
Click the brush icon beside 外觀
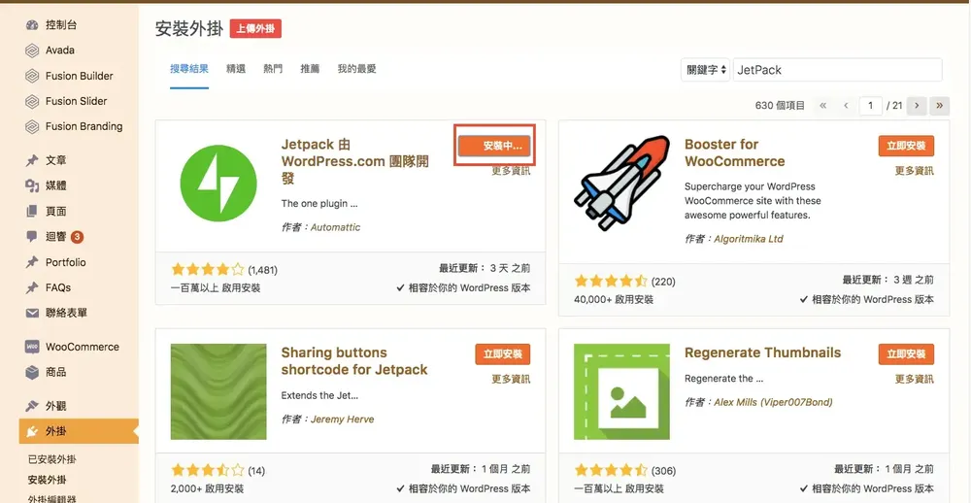(32, 406)
